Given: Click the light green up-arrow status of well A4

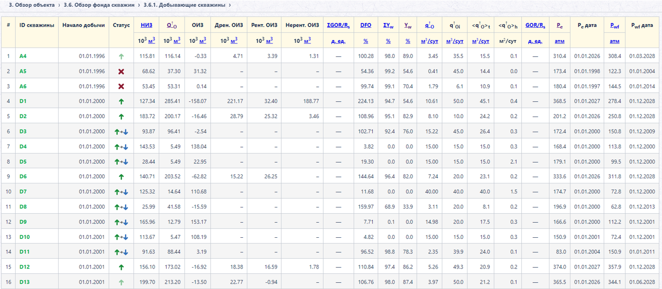Looking at the screenshot, I should click(121, 56).
